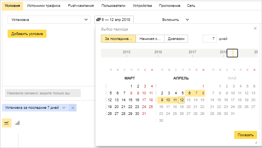Click the year timeline slider handle

[232, 53]
